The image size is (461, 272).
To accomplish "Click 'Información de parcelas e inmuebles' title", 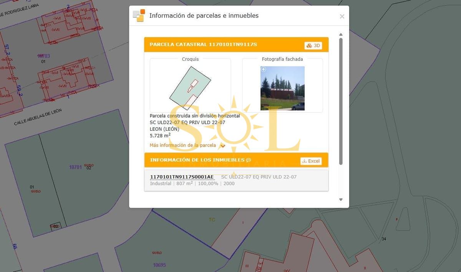I will tap(204, 16).
